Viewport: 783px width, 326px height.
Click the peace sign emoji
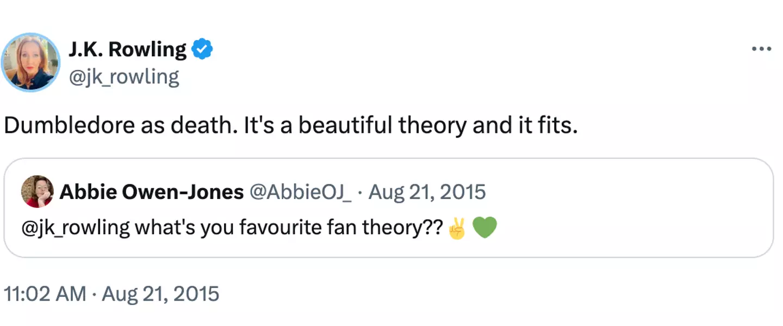457,227
